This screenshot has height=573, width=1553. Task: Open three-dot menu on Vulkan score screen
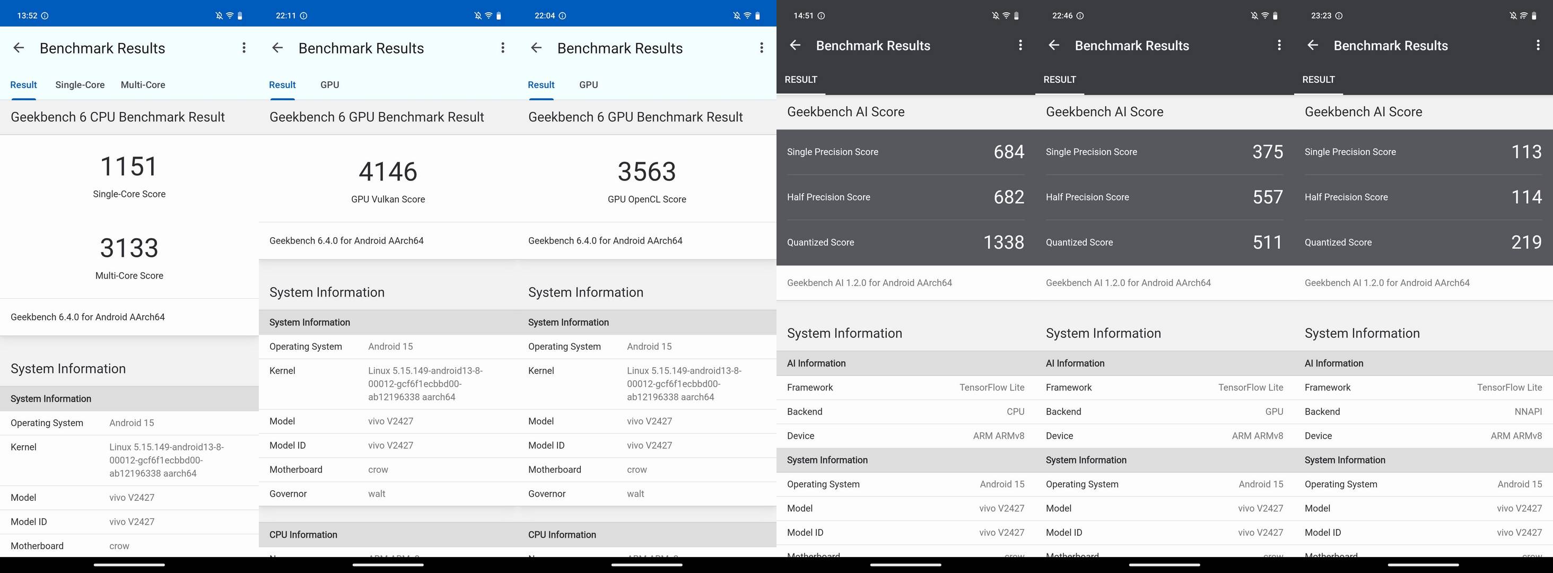click(x=503, y=48)
